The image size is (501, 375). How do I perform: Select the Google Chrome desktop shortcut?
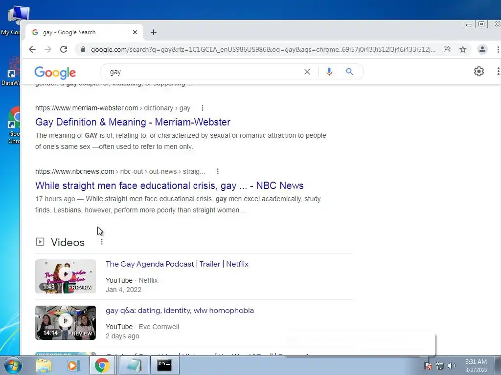point(14,125)
